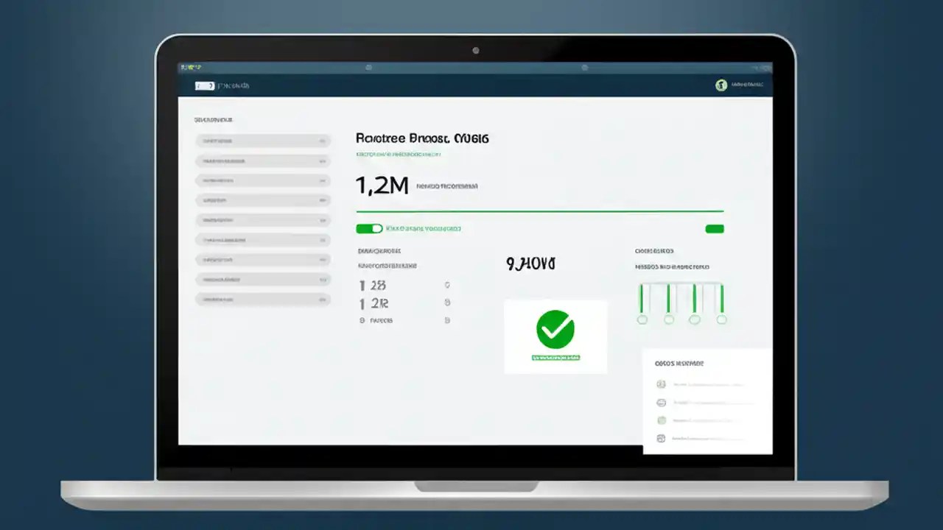Select the first icon in the bottom-right list
Image resolution: width=943 pixels, height=530 pixels.
pos(661,384)
